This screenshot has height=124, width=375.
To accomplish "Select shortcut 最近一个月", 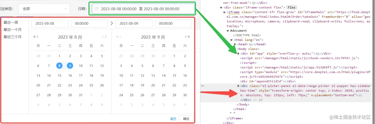I will pyautogui.click(x=12, y=30).
